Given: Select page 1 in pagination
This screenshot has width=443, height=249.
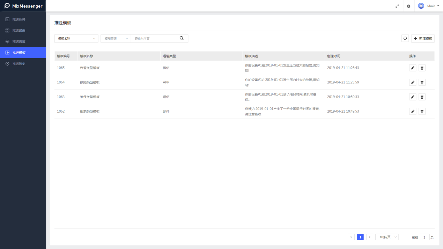Looking at the screenshot, I should point(360,237).
